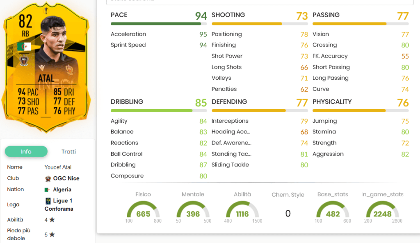This screenshot has width=420, height=243.
Task: Click the OGC Nice crest beside Club
Action: 49,178
